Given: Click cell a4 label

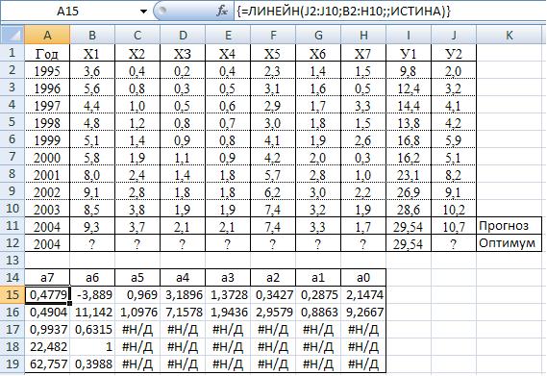Looking at the screenshot, I should tap(183, 278).
